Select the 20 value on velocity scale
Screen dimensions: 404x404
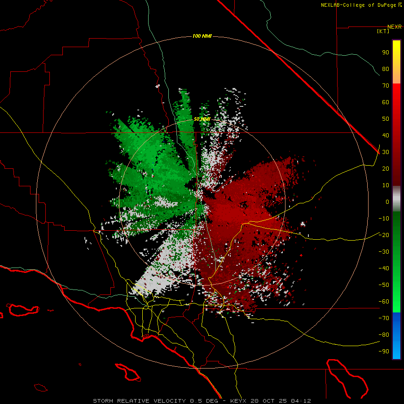click(x=386, y=168)
